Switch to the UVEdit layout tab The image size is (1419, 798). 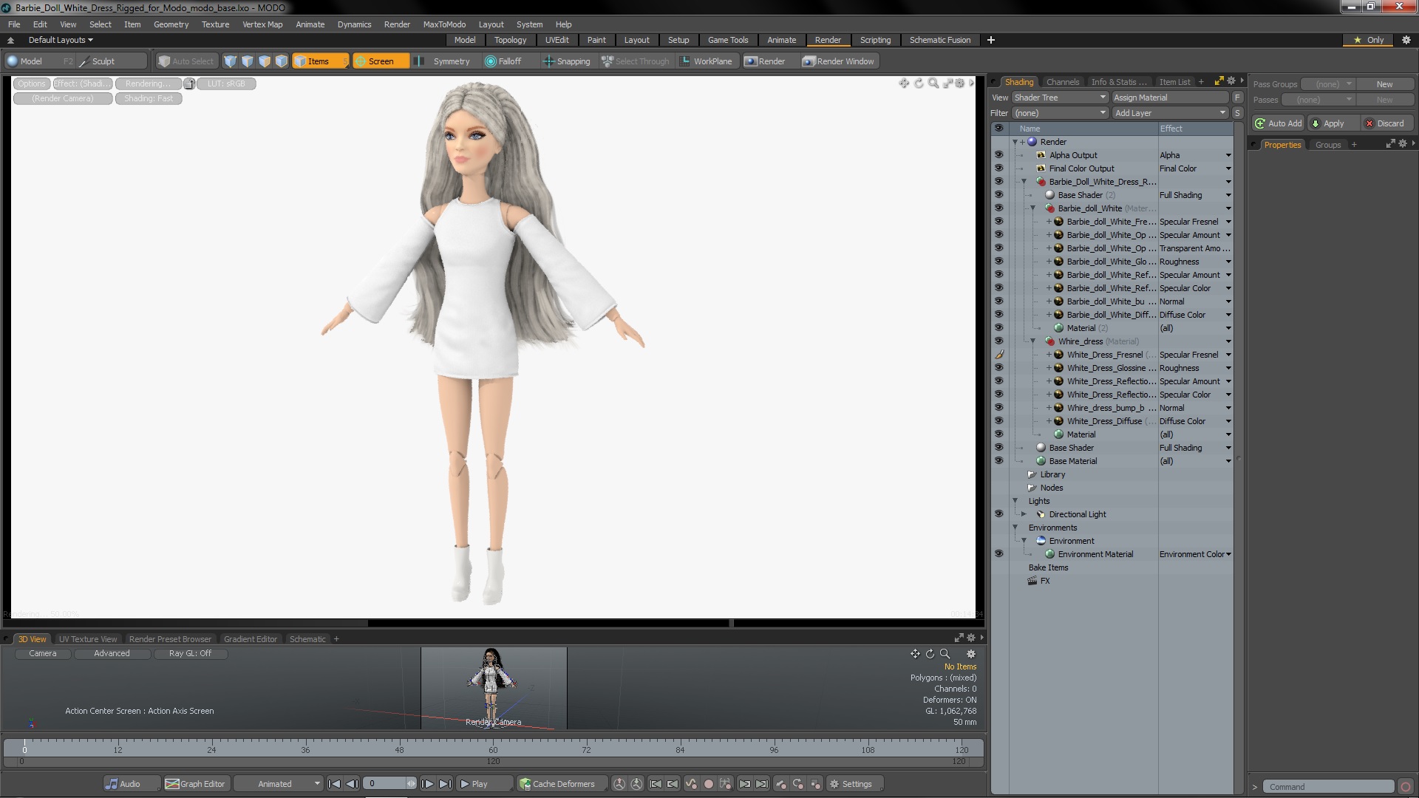[557, 40]
